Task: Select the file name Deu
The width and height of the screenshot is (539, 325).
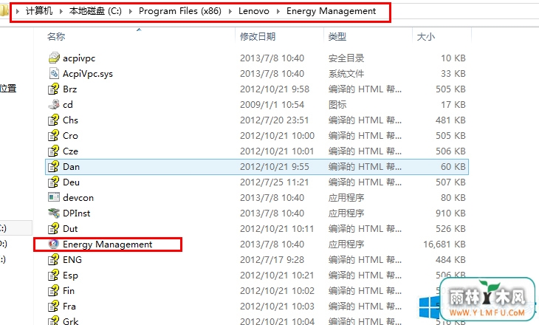Action: point(71,182)
